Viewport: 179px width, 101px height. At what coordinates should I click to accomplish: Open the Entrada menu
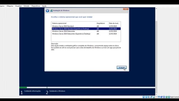tap(26, 6)
